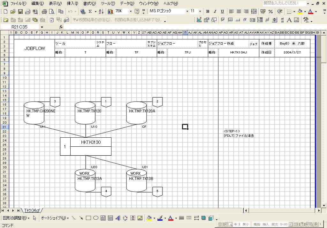Click the Merge and Center icon
The height and width of the screenshot is (228, 327).
(254, 11)
